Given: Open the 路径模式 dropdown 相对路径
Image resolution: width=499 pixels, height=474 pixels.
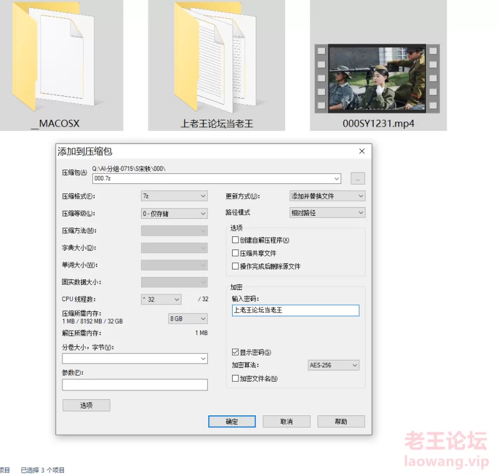Looking at the screenshot, I should point(327,213).
